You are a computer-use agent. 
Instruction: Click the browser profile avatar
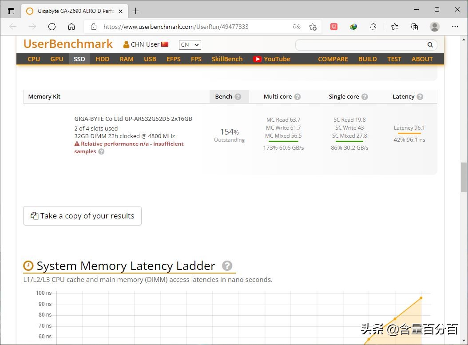click(435, 27)
